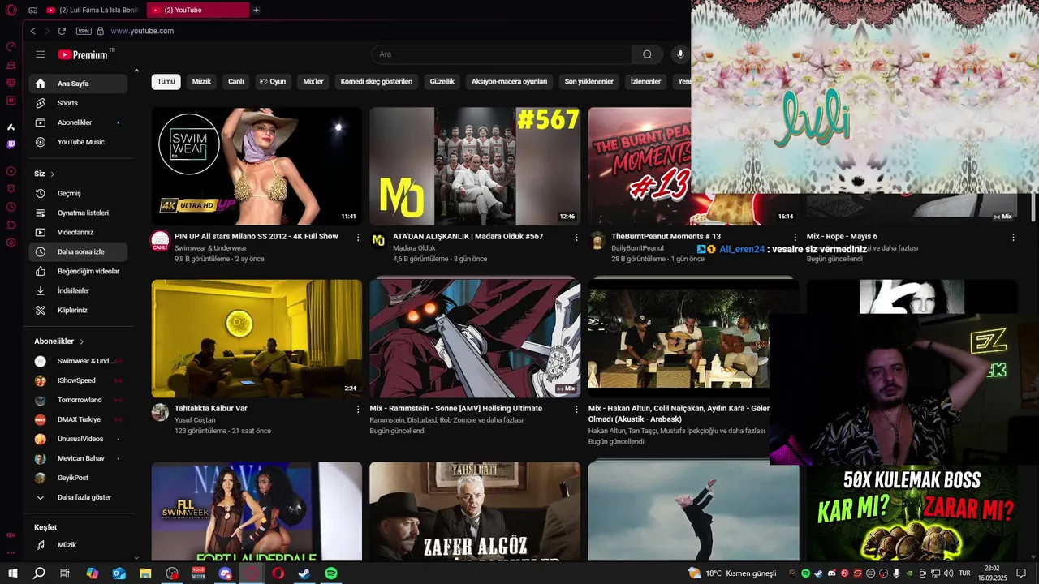Play ATA'DAN ALIŞKANLIK #567 thumbnail
The image size is (1039, 584).
point(475,166)
